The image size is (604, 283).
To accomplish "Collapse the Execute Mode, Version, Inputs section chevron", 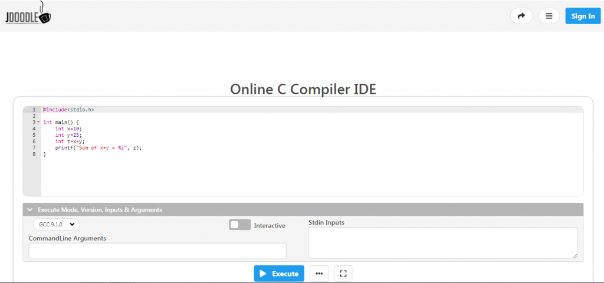I will point(30,209).
